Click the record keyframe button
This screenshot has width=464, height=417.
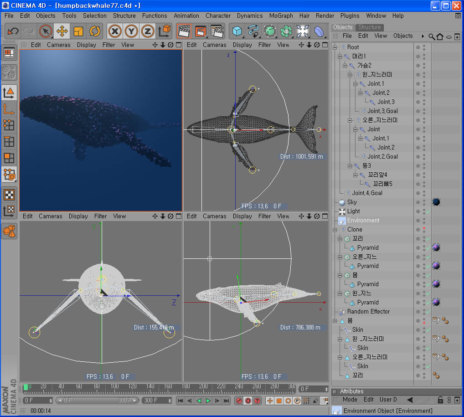click(x=239, y=401)
